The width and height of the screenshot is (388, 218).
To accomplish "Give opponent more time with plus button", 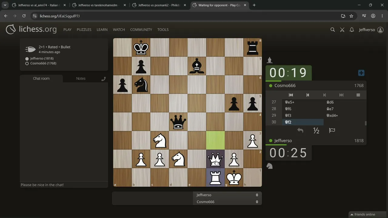I will pos(361,73).
